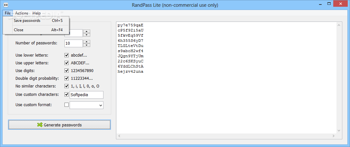Toggle the Use upper letters checkbox

tap(66, 63)
